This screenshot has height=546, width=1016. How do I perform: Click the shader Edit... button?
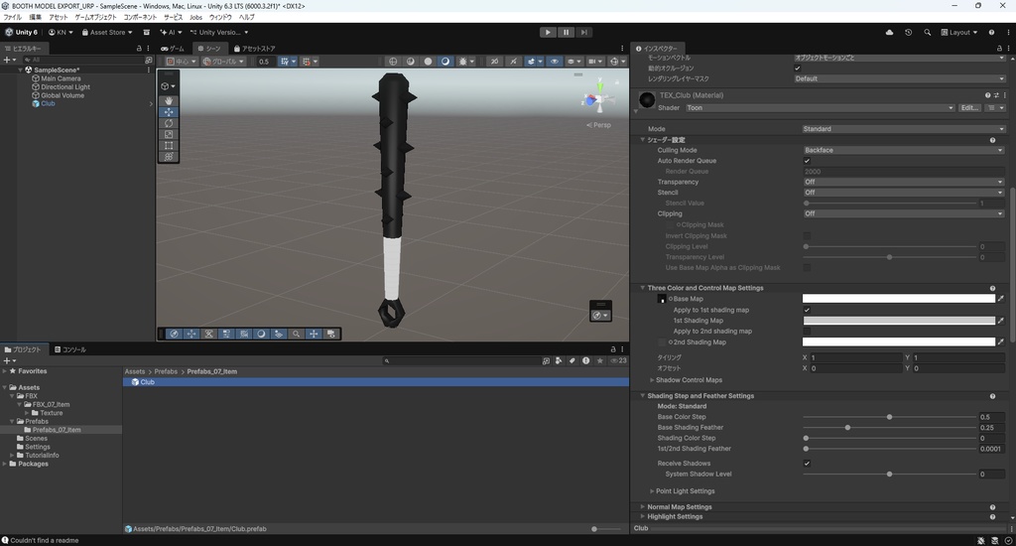[969, 107]
